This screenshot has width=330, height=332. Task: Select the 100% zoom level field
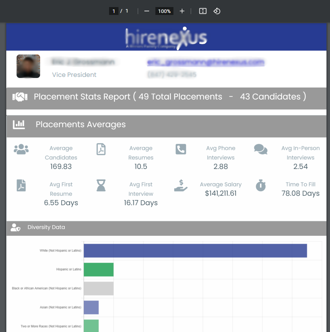(164, 11)
